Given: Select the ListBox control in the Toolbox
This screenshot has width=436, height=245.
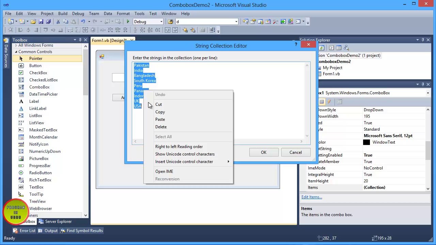Looking at the screenshot, I should (36, 116).
